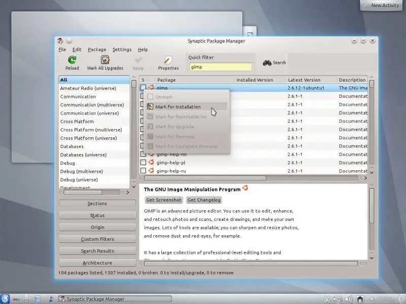
Task: Click the Origin filter button
Action: (97, 227)
